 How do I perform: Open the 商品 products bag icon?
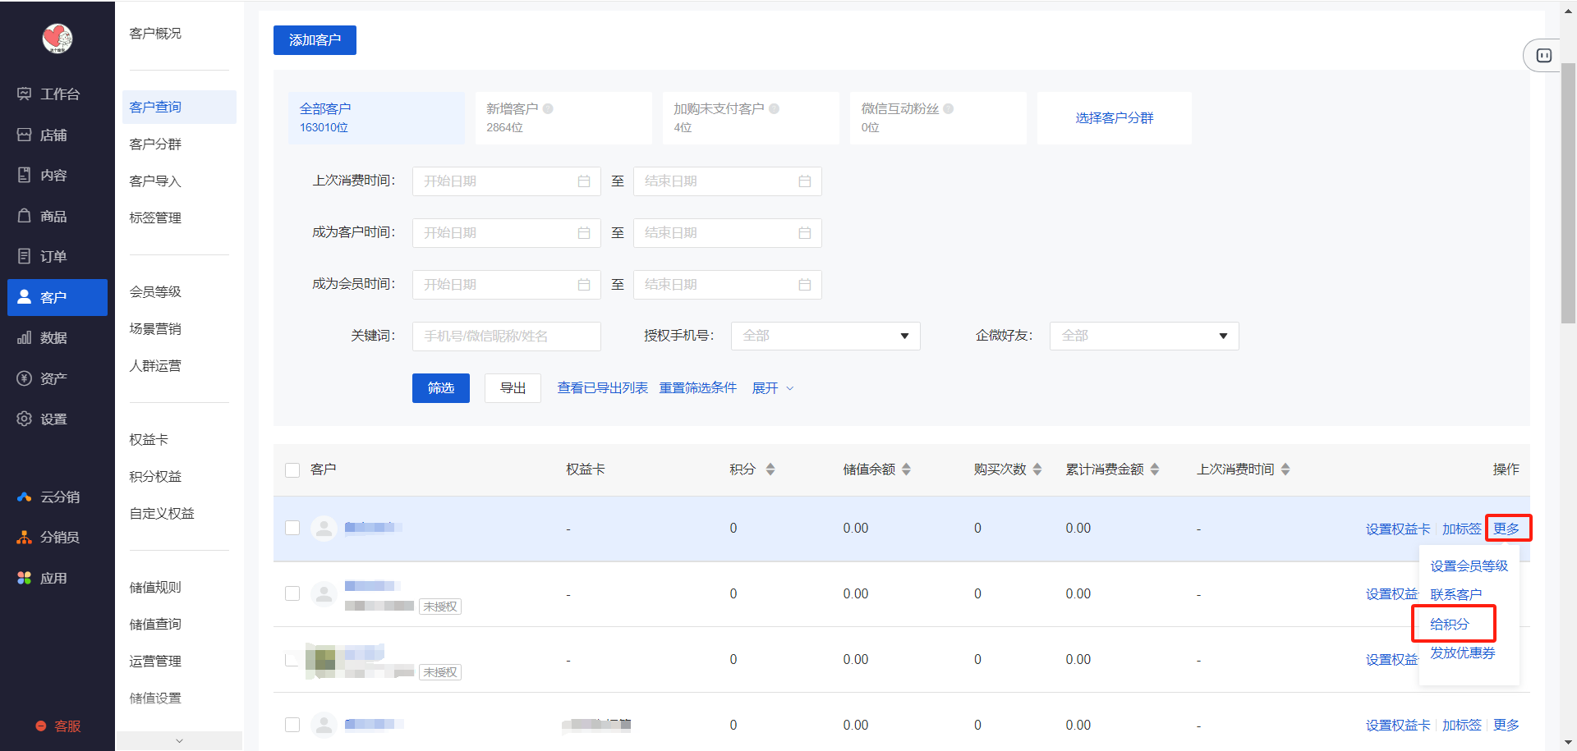click(25, 216)
